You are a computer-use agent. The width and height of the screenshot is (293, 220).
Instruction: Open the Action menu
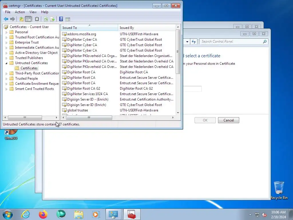tap(20, 12)
